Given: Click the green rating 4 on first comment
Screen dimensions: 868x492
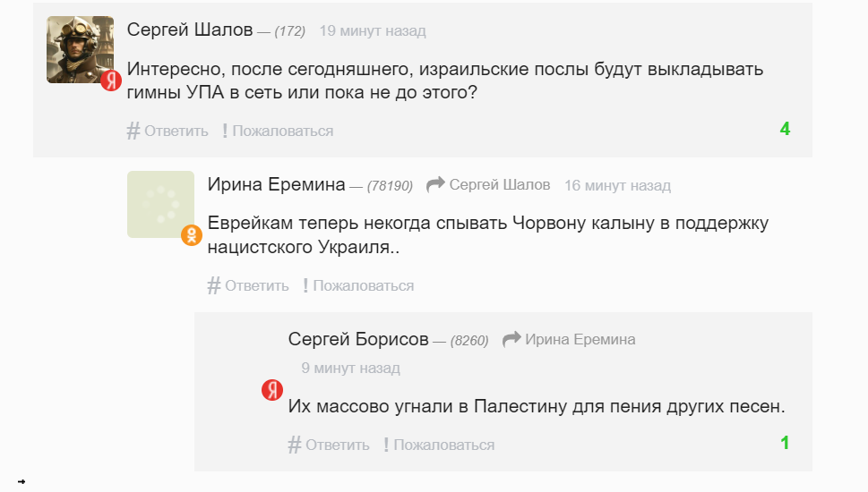Looking at the screenshot, I should [785, 129].
